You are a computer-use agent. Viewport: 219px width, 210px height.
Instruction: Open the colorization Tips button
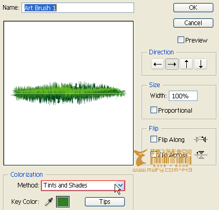(105, 202)
